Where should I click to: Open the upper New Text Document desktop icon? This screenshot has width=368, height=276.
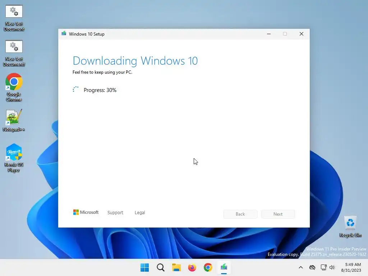point(14,18)
